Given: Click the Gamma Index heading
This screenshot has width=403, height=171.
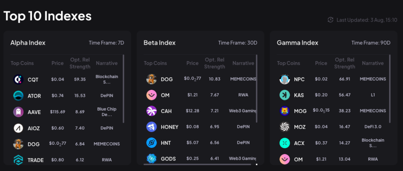Looking at the screenshot, I should click(x=297, y=43).
